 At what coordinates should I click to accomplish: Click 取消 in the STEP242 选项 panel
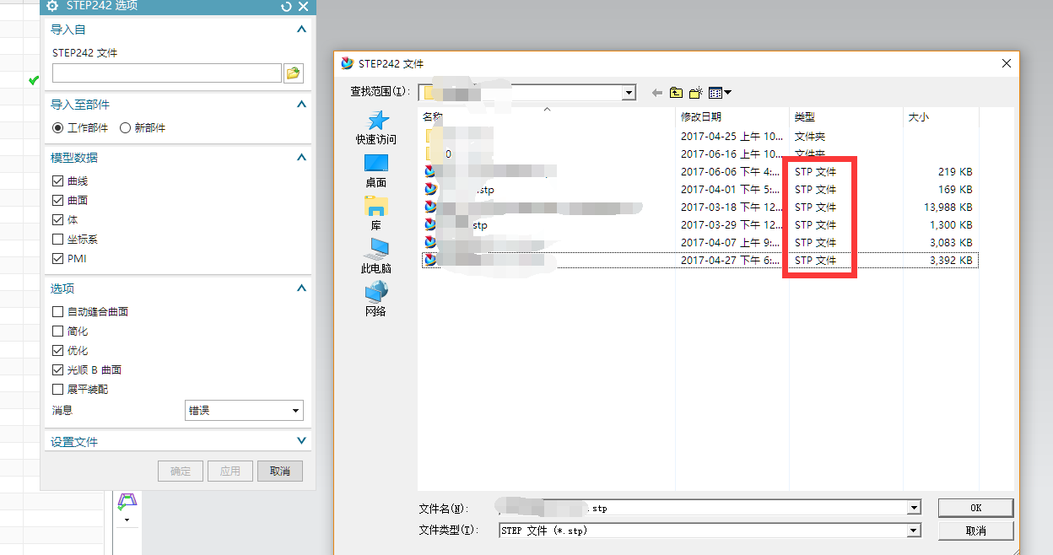[279, 471]
